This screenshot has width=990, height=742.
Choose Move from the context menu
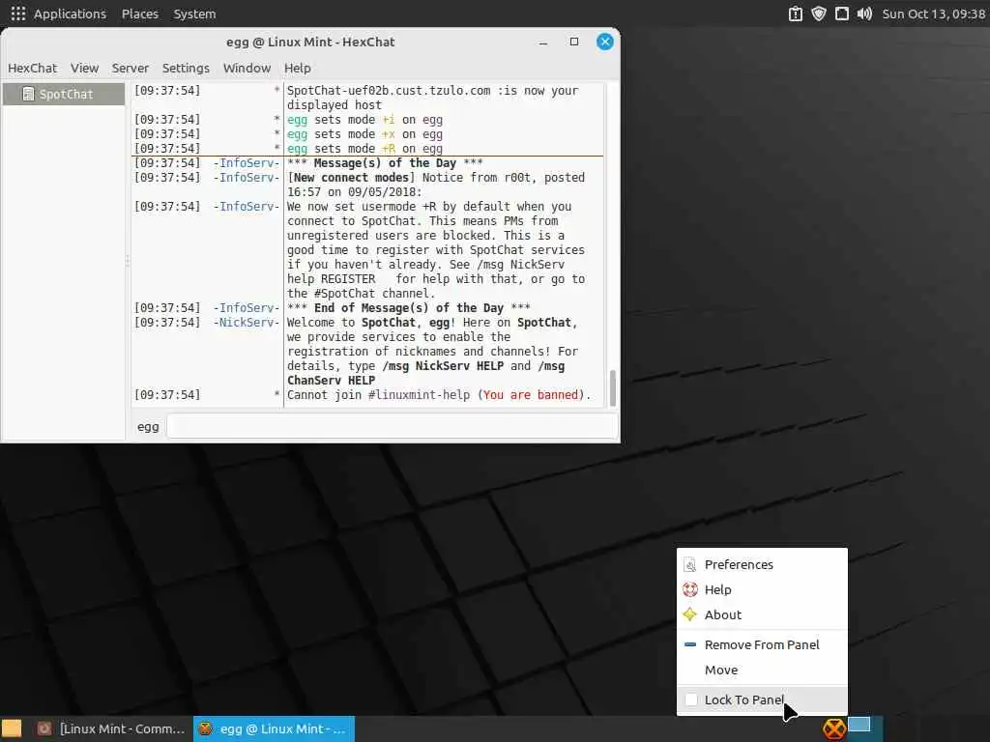click(762, 671)
